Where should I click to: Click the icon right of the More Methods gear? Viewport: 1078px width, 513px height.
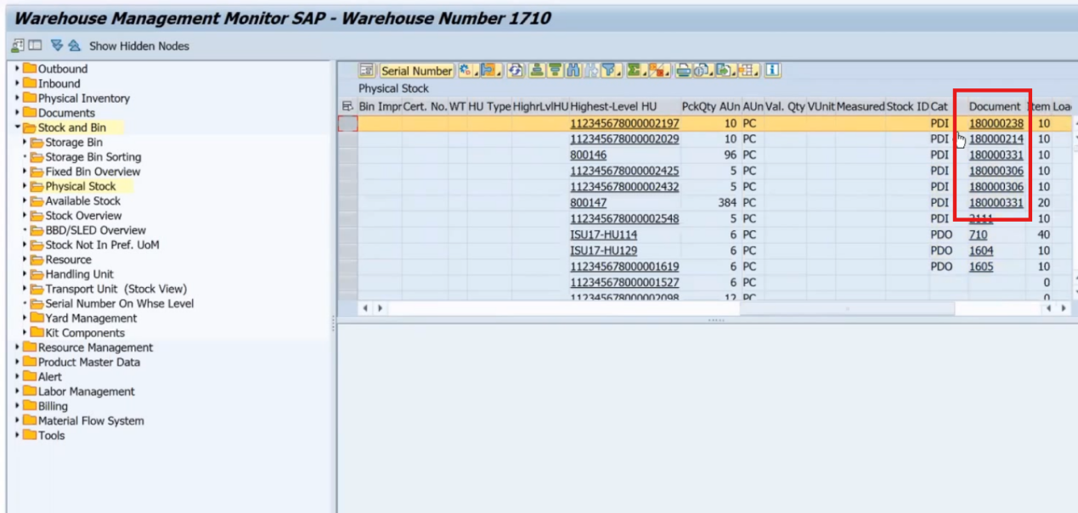click(x=491, y=71)
